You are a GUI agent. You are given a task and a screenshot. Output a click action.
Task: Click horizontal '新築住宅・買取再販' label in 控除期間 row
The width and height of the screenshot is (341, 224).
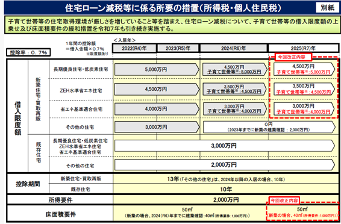click(81, 179)
